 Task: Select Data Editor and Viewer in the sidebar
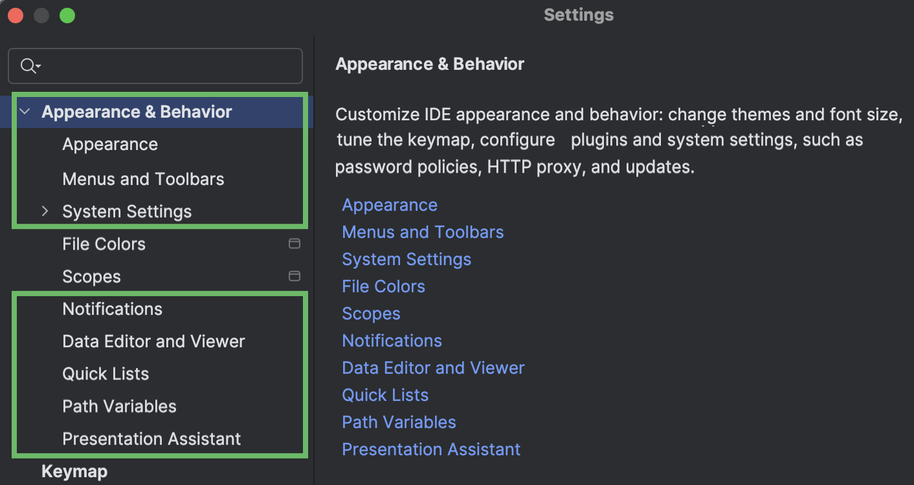(153, 341)
